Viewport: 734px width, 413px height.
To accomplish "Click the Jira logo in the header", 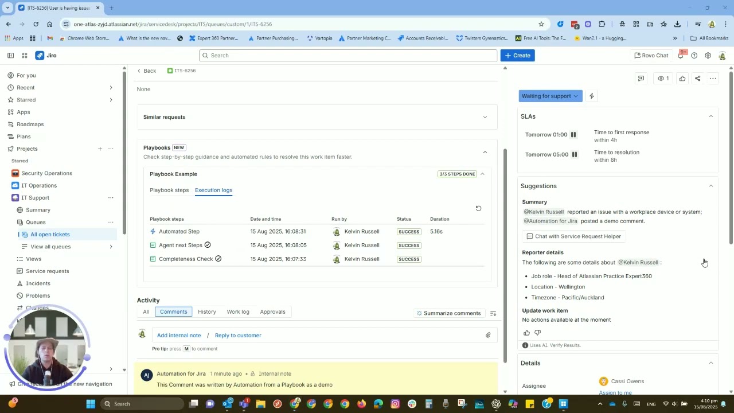I will (46, 56).
